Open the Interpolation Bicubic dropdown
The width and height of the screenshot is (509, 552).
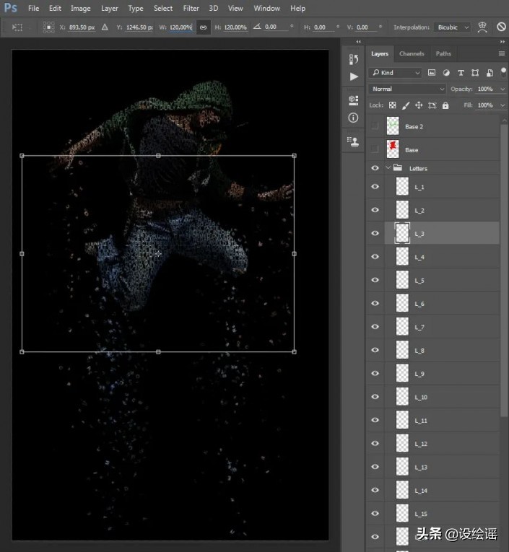pyautogui.click(x=453, y=27)
